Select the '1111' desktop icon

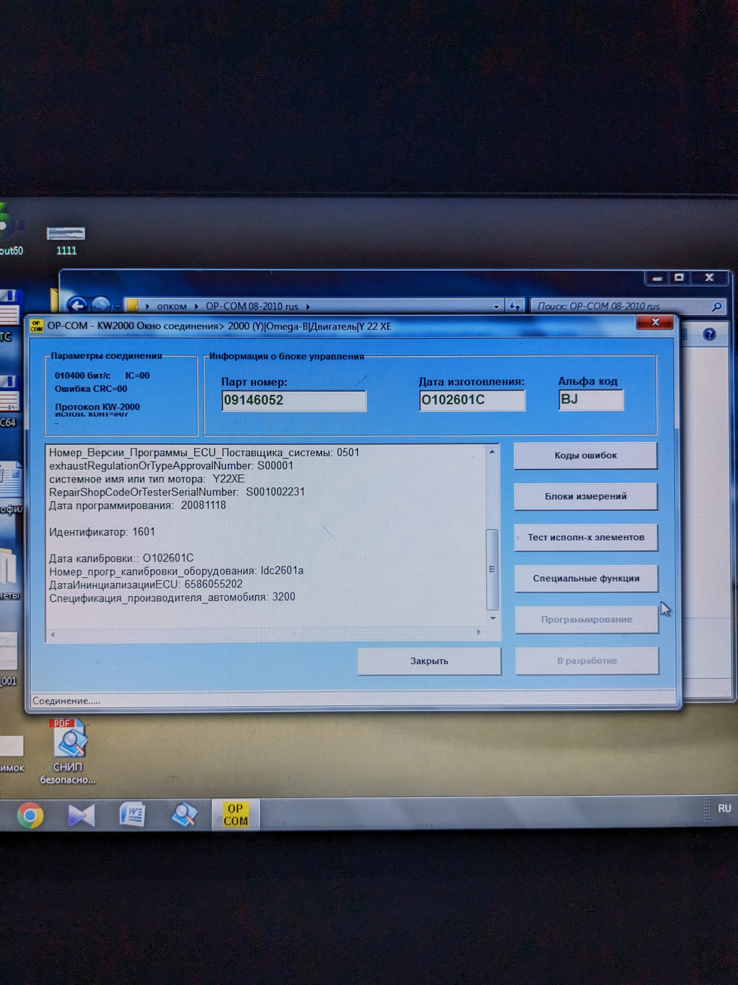click(66, 241)
